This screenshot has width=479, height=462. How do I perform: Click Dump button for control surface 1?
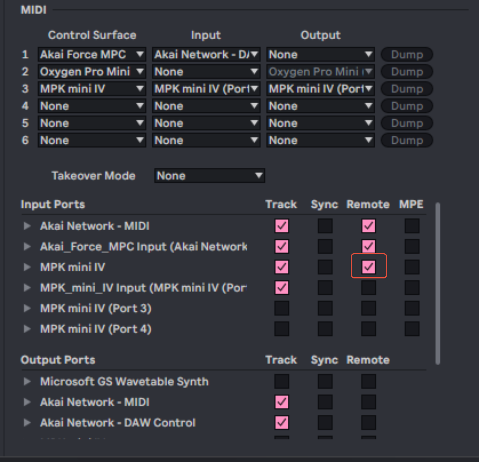pos(407,54)
